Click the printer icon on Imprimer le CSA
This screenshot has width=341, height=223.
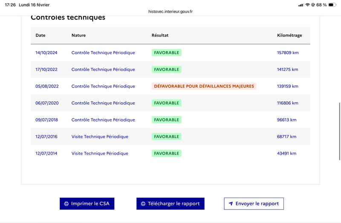(66, 204)
